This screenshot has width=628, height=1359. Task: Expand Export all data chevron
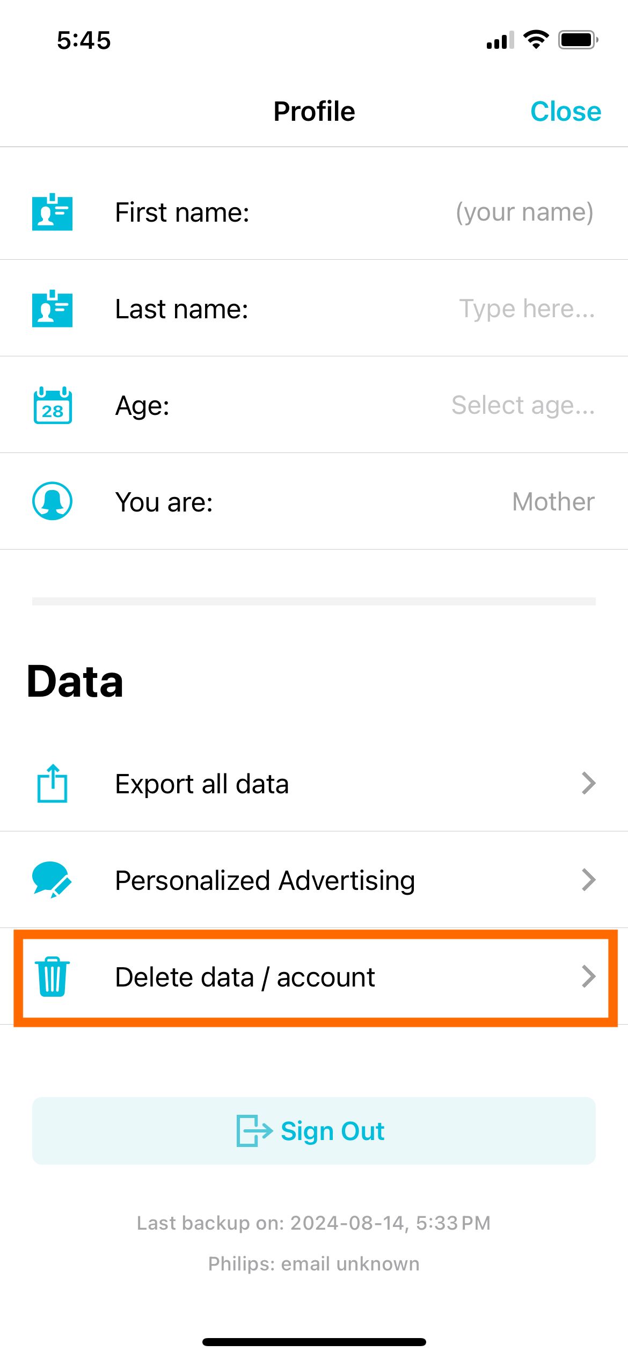[589, 784]
